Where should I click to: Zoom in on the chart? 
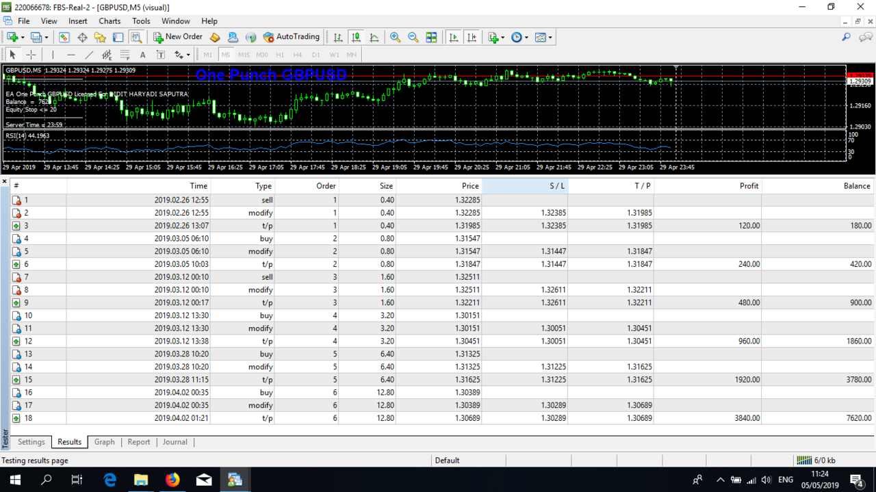pyautogui.click(x=395, y=37)
